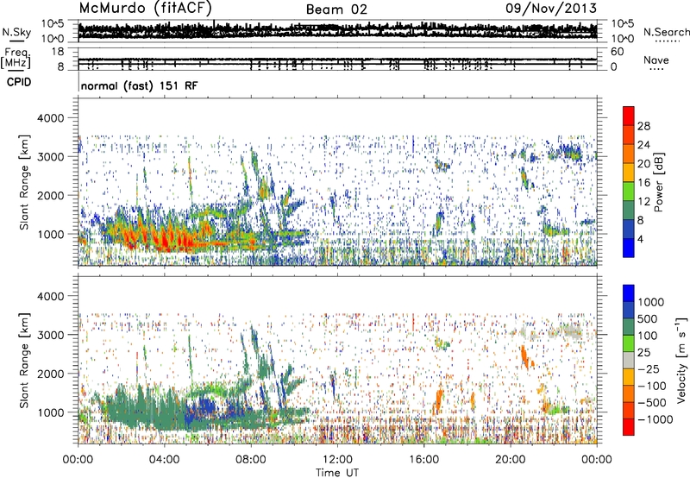690x478 pixels.
Task: Click the Velocity [m s-1] colorbar label
Action: pos(681,360)
